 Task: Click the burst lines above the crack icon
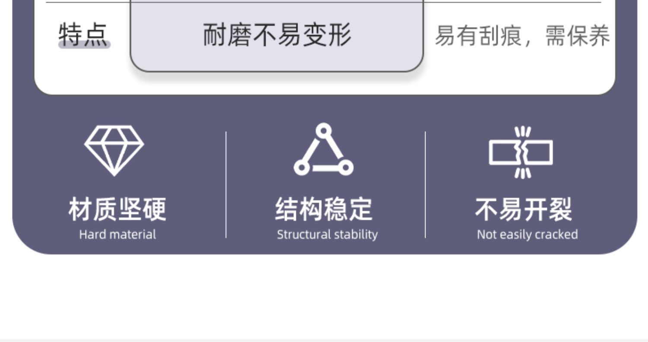(523, 132)
